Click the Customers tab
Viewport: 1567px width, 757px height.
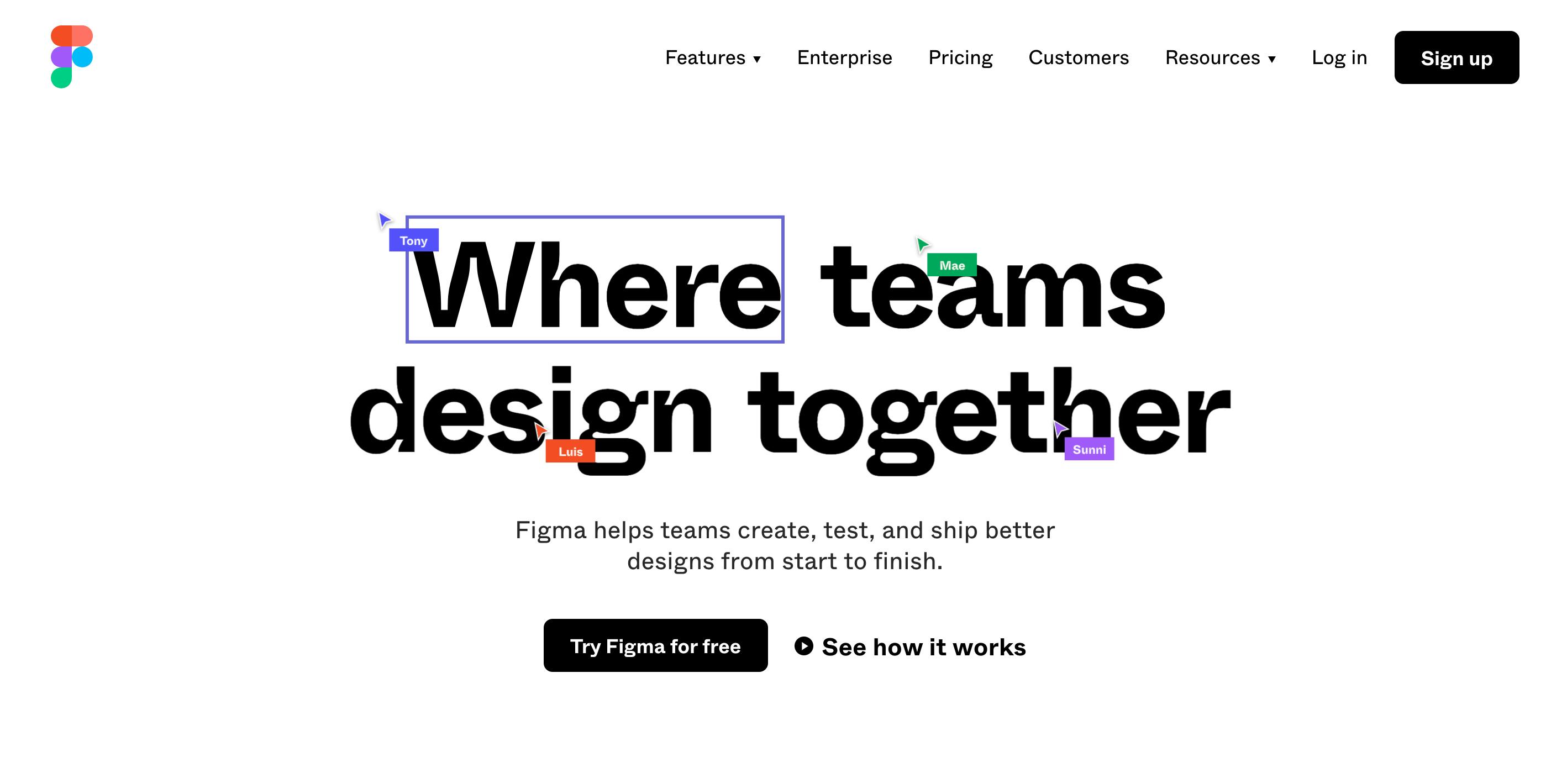click(1079, 57)
